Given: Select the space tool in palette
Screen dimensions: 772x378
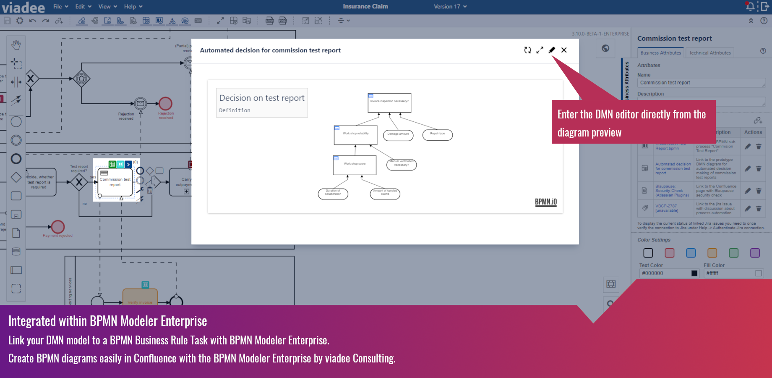Looking at the screenshot, I should click(x=16, y=82).
